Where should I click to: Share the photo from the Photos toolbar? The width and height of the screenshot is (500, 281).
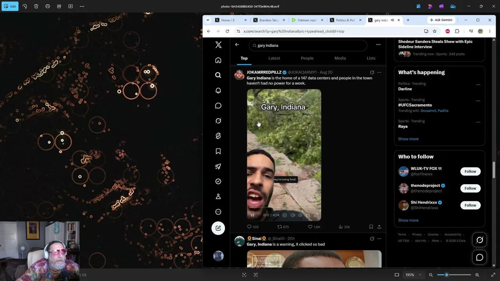59,6
